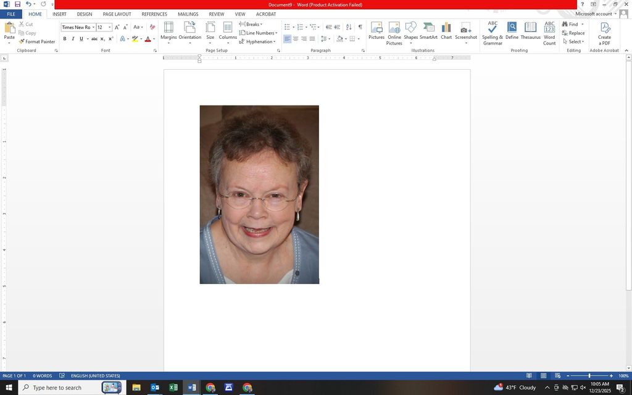
Task: Open the Thesaurus tool
Action: coord(530,31)
